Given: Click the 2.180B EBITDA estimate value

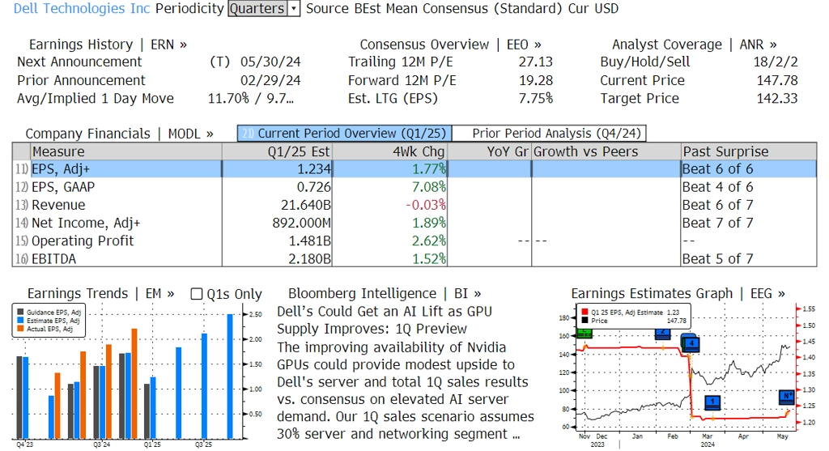Looking at the screenshot, I should [x=310, y=258].
